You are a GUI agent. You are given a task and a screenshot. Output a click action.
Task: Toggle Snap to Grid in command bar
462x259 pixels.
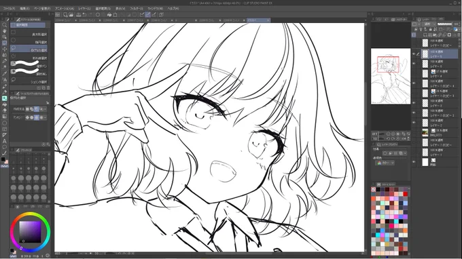pyautogui.click(x=154, y=14)
